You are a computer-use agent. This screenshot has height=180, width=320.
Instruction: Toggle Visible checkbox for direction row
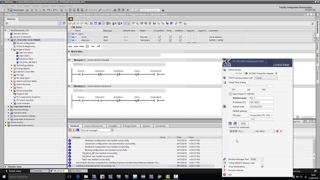coord(180,40)
